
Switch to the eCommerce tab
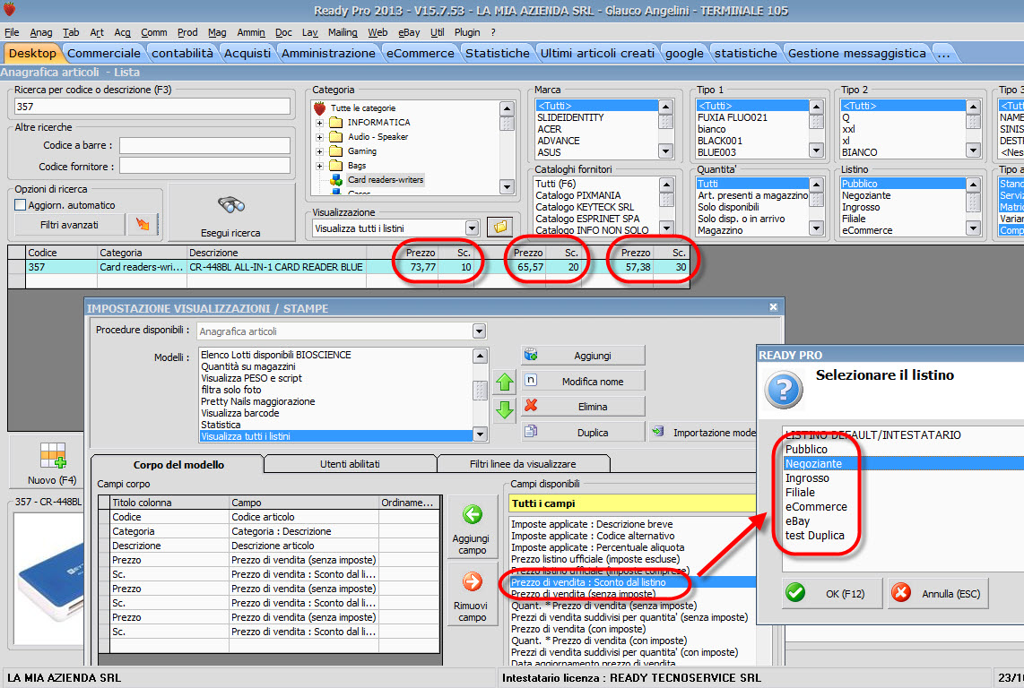pos(420,53)
